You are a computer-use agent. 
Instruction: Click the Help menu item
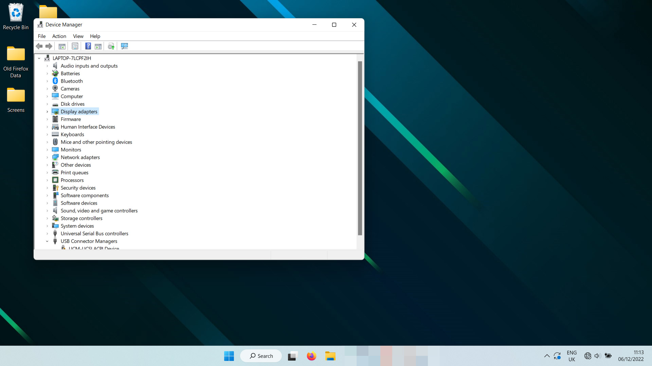[x=94, y=36]
